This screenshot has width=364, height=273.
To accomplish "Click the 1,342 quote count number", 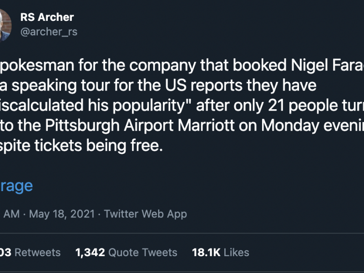I will pos(90,253).
